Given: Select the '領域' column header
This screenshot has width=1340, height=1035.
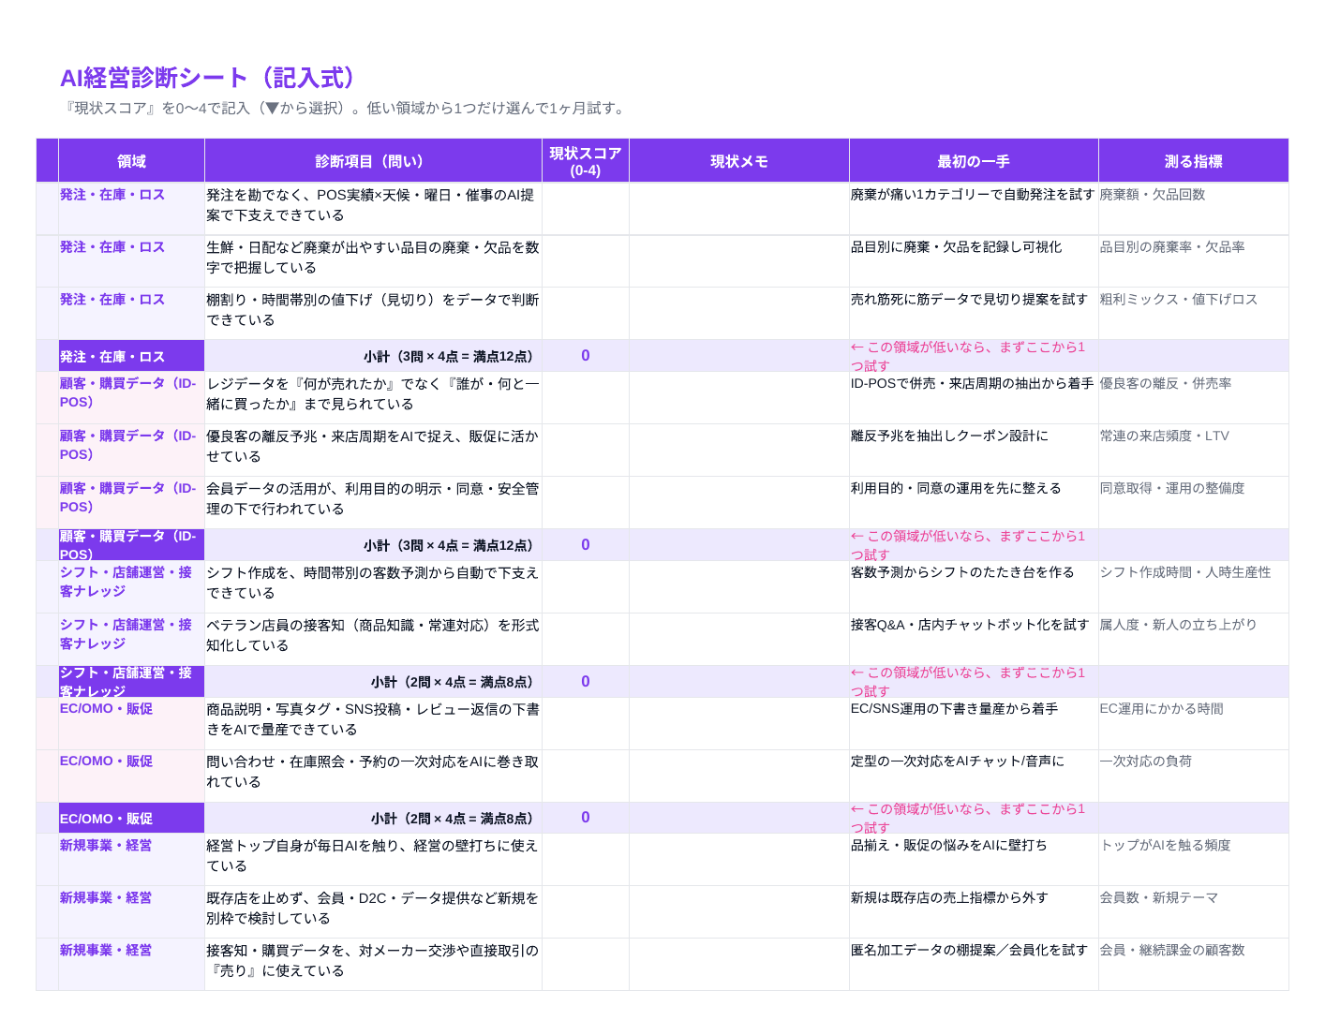Looking at the screenshot, I should click(x=131, y=161).
